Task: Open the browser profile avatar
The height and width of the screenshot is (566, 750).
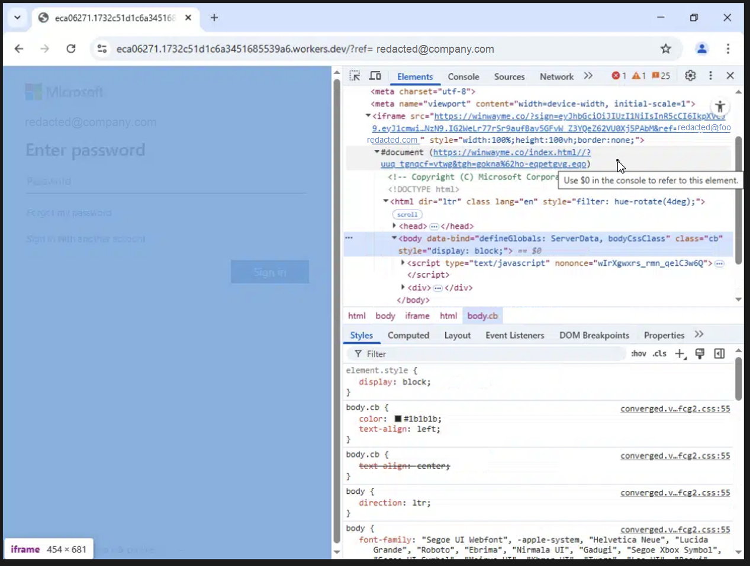Action: tap(701, 49)
